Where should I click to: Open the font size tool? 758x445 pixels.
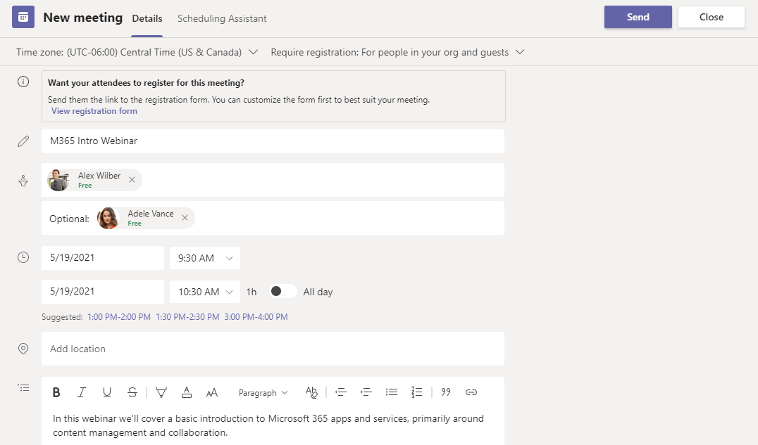(x=212, y=392)
